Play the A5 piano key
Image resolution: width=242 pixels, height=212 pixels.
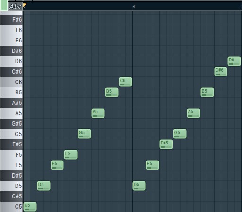(x=11, y=113)
